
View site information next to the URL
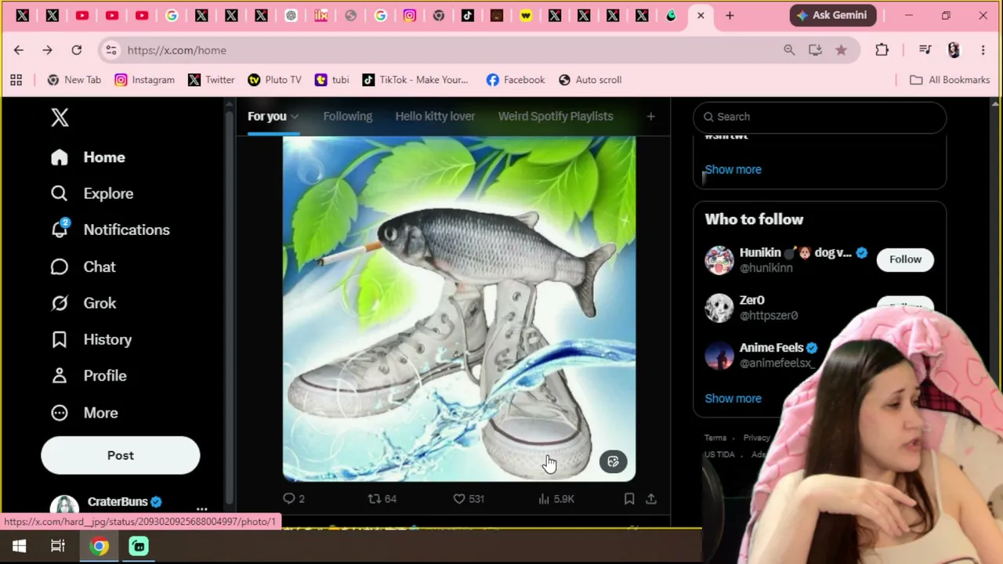pos(111,50)
